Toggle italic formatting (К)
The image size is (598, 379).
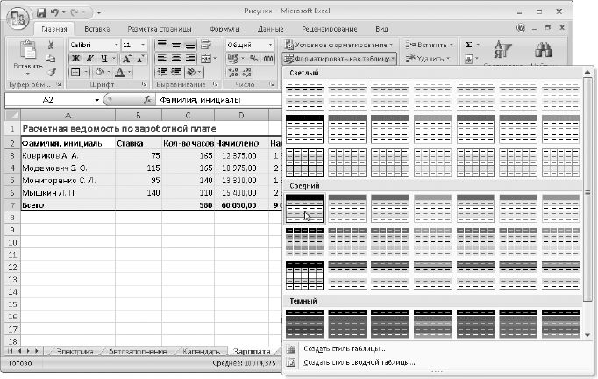click(89, 59)
